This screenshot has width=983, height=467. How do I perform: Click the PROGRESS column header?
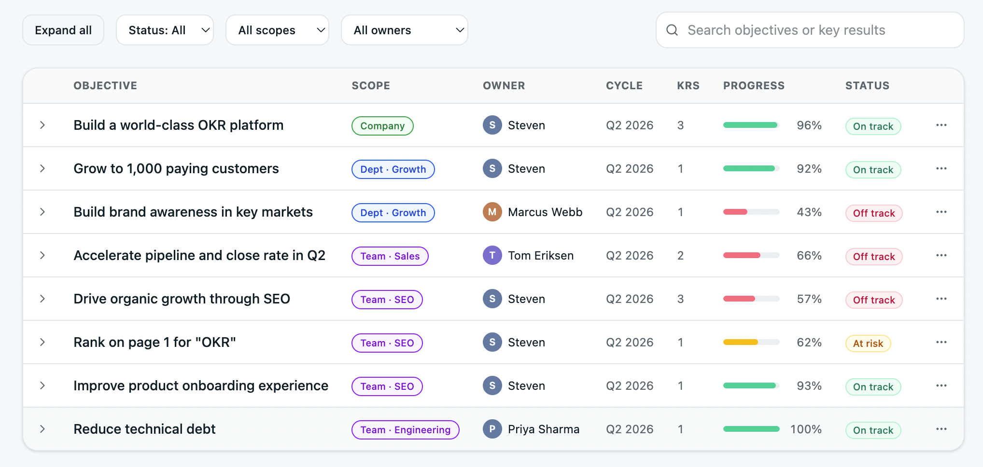754,85
